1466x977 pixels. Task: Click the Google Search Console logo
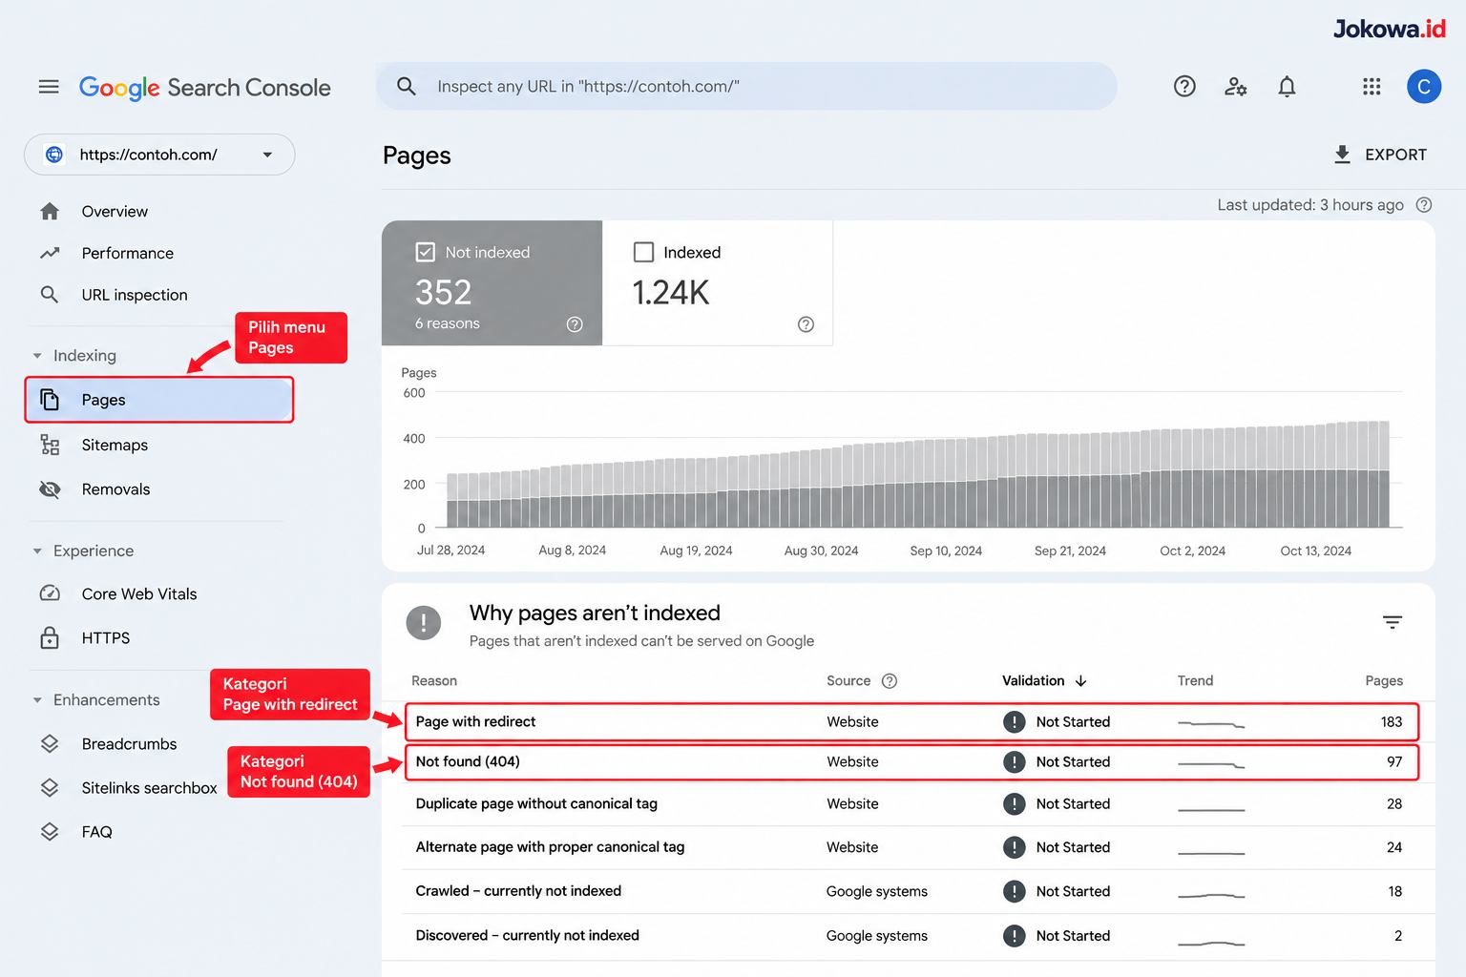(x=204, y=88)
